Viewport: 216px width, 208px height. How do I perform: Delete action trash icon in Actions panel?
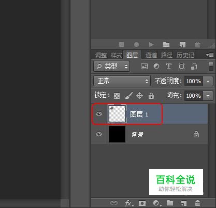click(x=197, y=45)
